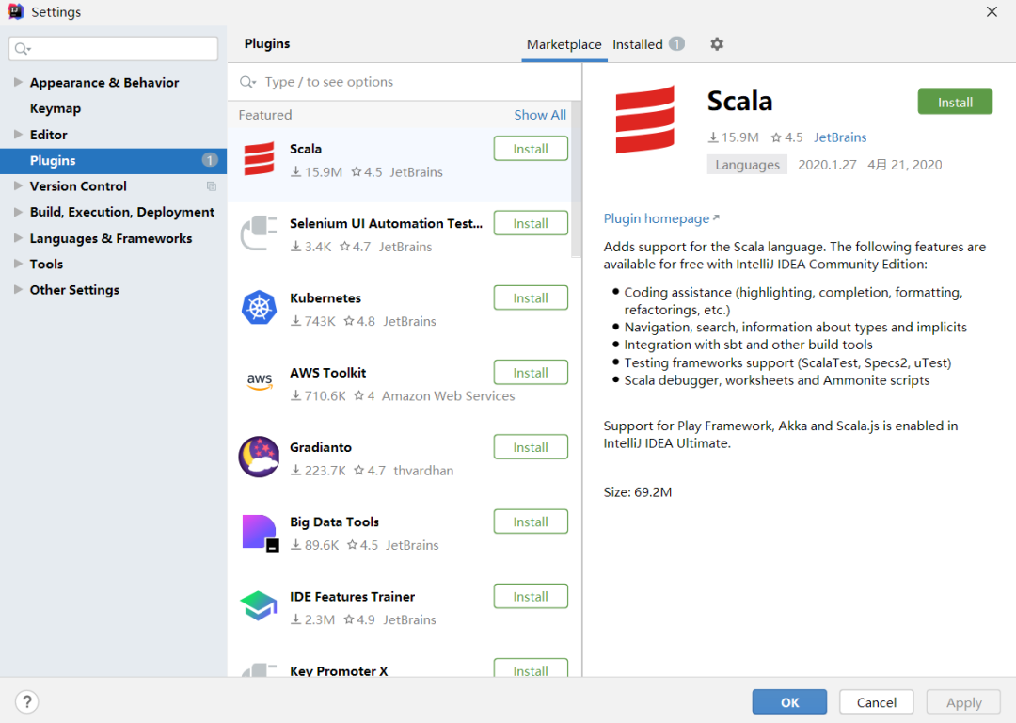Screen dimensions: 1016x723
Task: Open help with the question mark icon
Action: point(26,701)
